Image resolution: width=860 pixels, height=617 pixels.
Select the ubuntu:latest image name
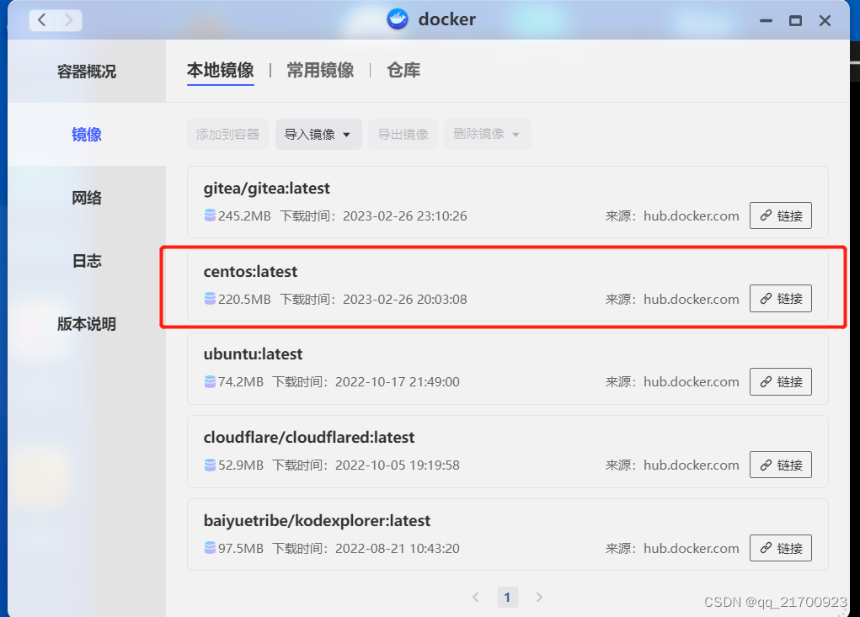[253, 354]
